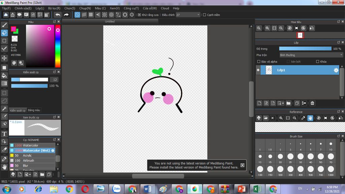Open an image in the Reference panel
The width and height of the screenshot is (345, 194).
pyautogui.click(x=265, y=118)
